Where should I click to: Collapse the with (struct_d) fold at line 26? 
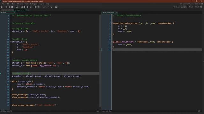click(11, 81)
